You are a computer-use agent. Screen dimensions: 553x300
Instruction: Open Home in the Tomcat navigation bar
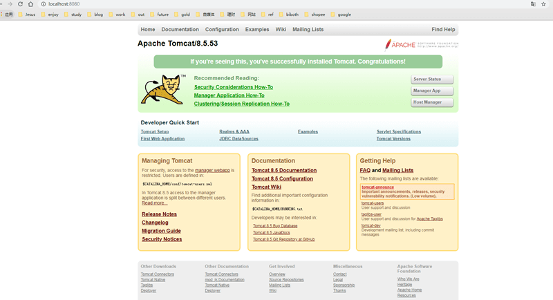point(148,30)
